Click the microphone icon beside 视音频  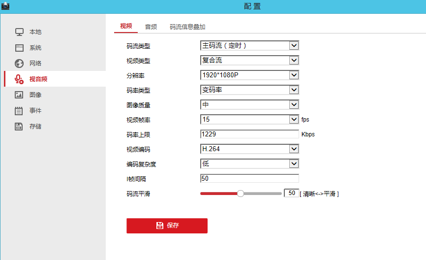(19, 79)
